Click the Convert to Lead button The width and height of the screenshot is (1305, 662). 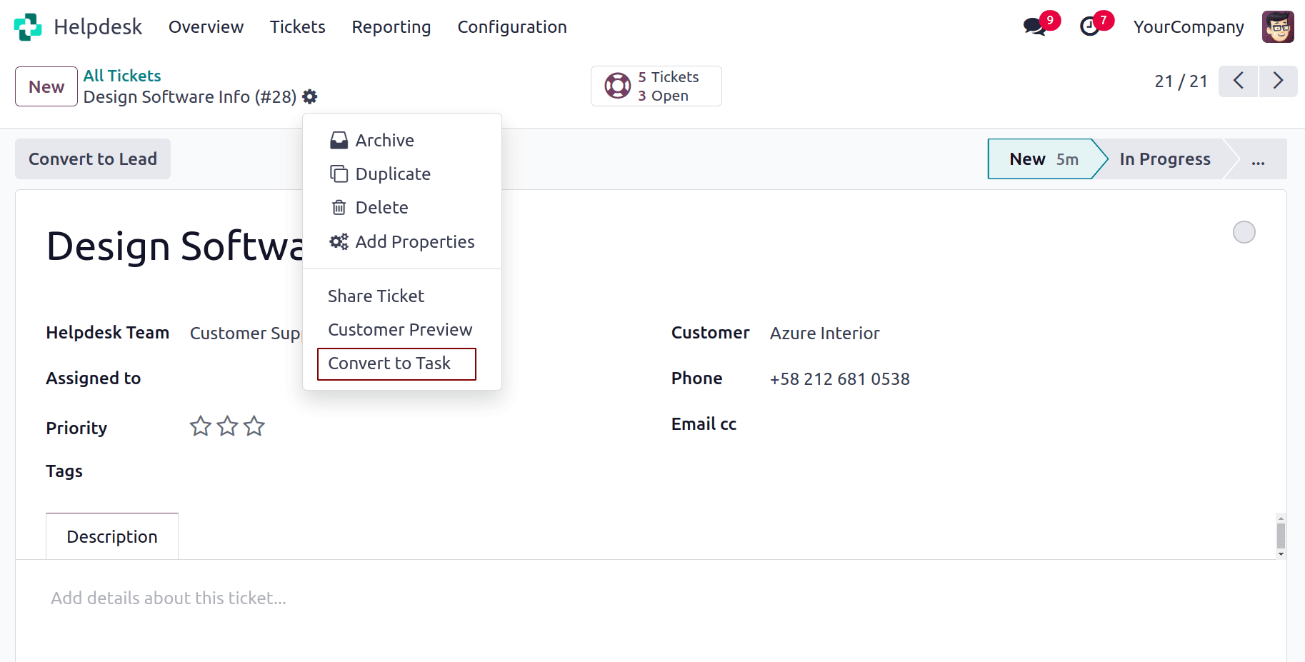(92, 159)
